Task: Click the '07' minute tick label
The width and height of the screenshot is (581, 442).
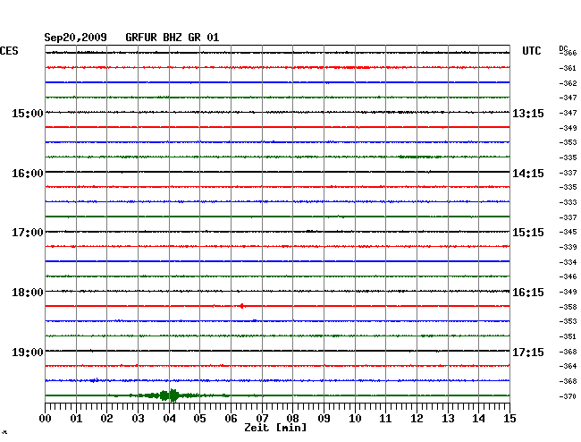Action: pos(262,419)
